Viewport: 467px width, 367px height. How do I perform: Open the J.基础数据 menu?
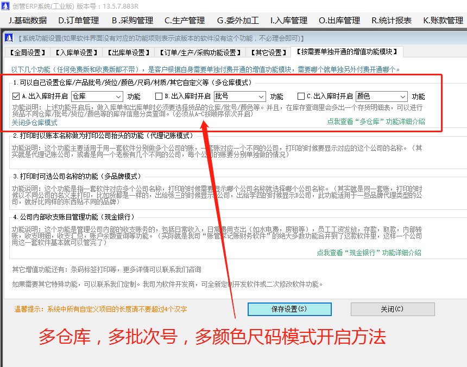point(27,20)
